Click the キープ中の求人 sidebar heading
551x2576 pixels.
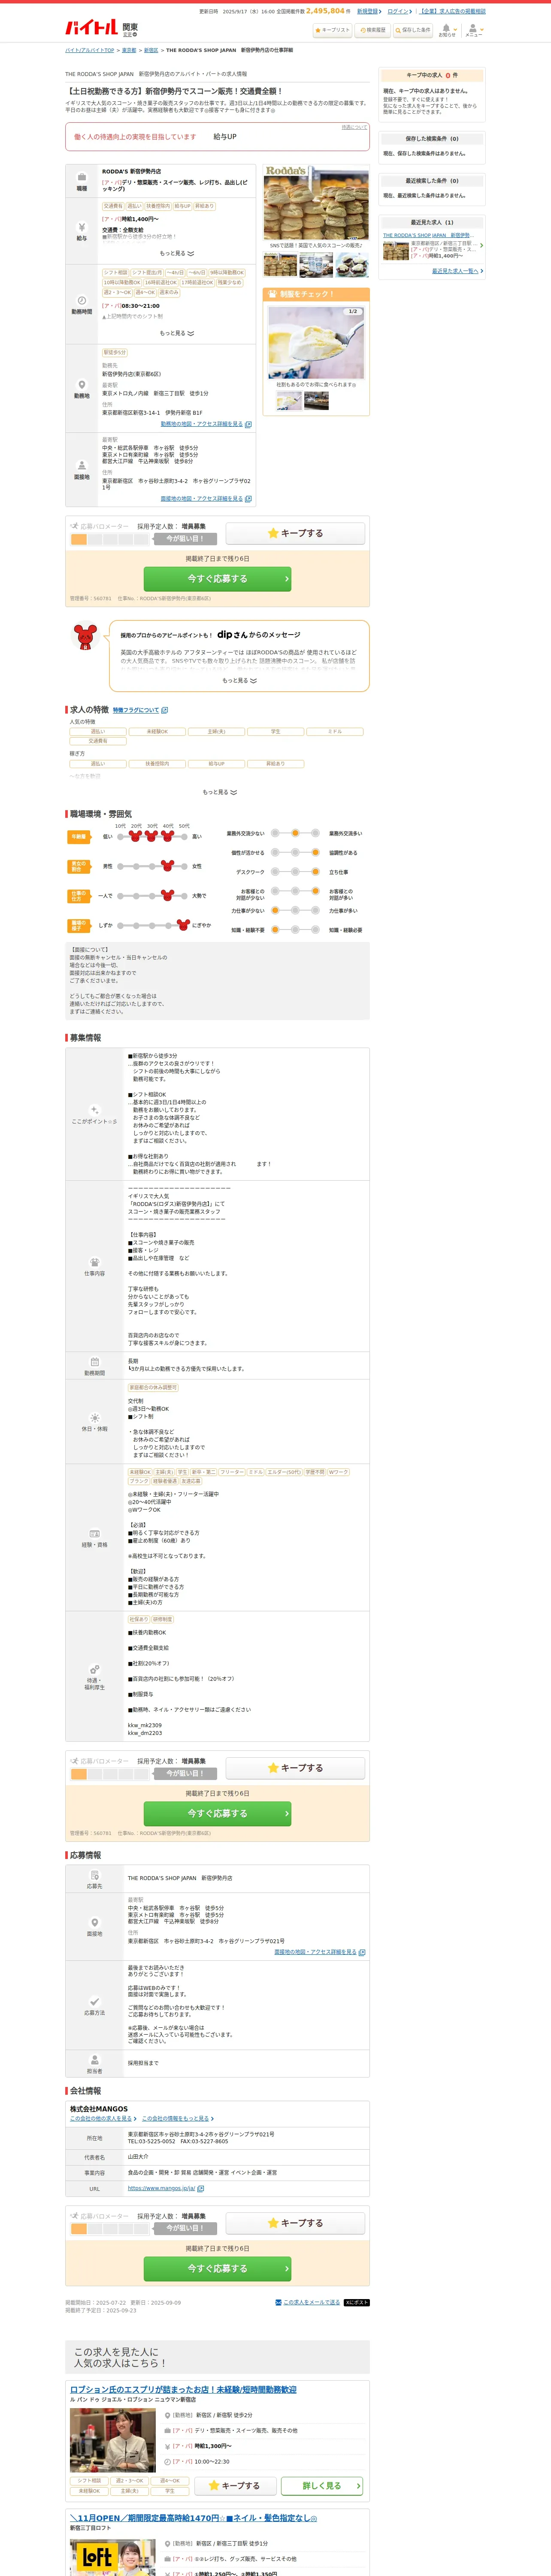(432, 75)
